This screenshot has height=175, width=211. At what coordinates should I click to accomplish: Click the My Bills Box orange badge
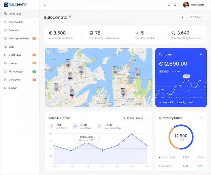pyautogui.click(x=34, y=55)
